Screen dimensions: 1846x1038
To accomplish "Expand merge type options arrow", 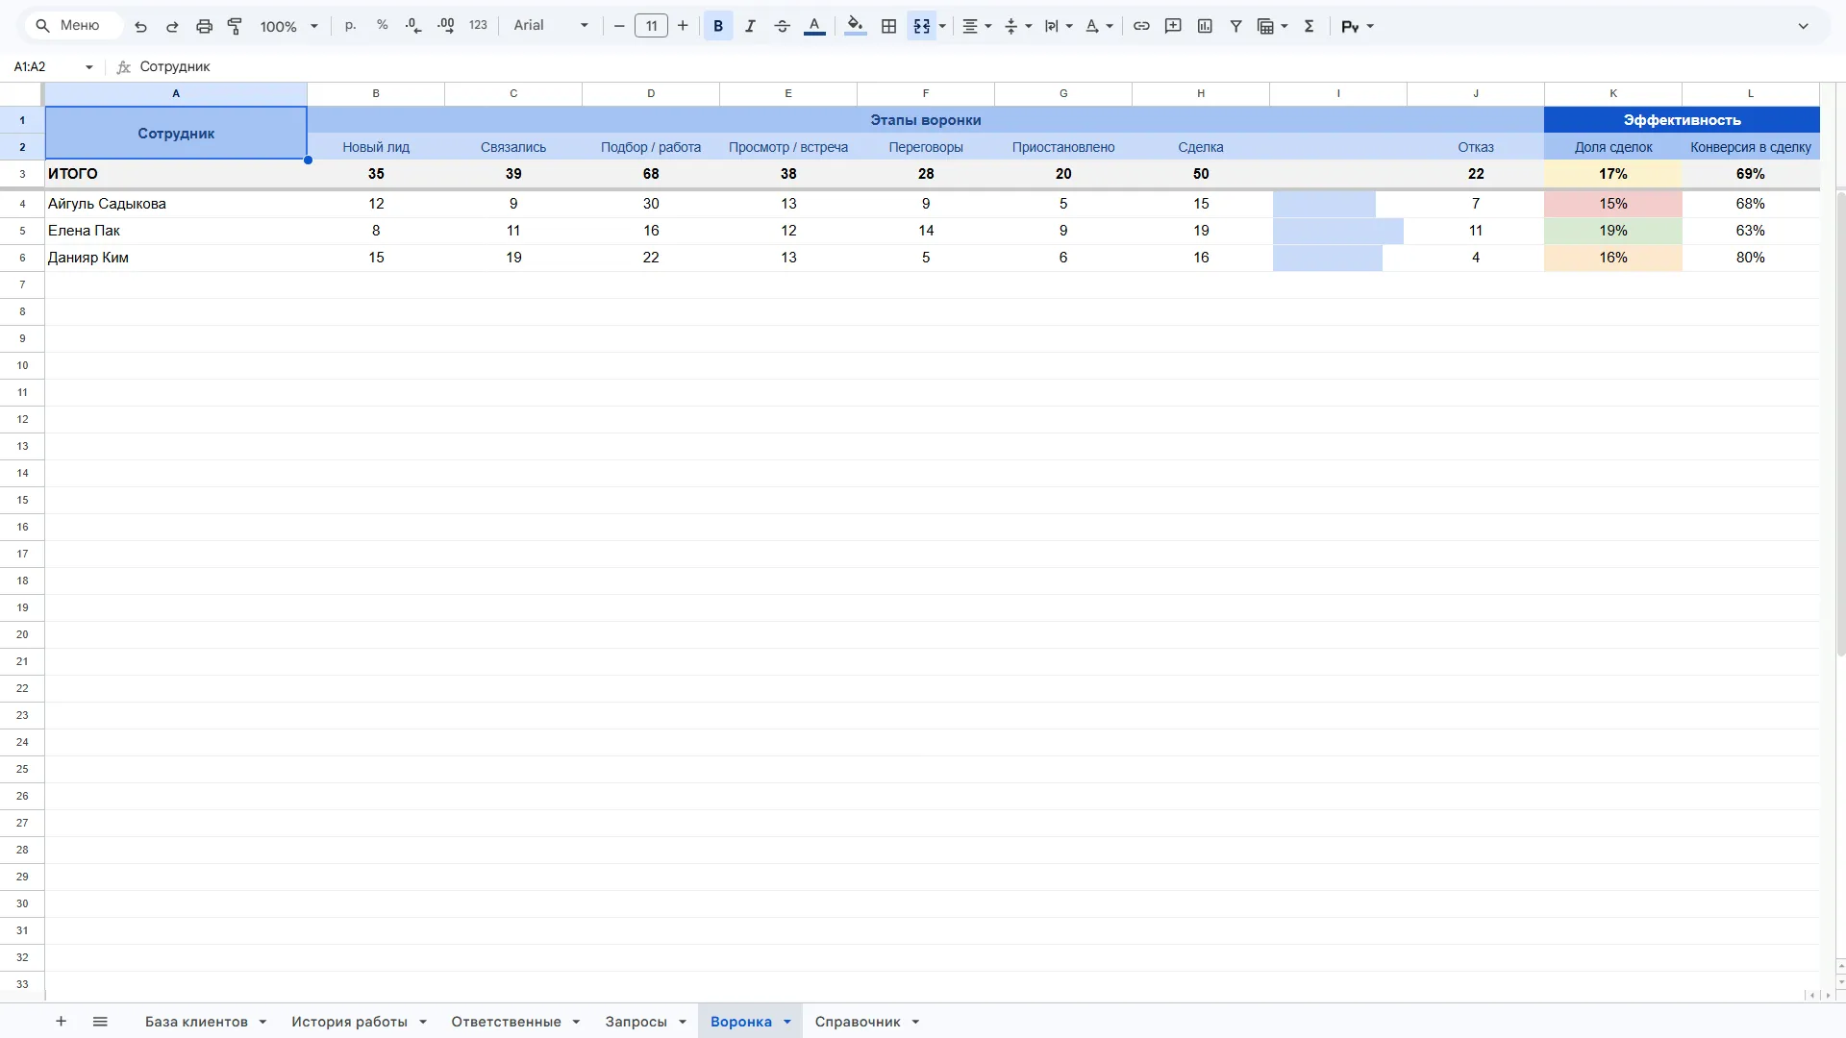I will coord(942,26).
